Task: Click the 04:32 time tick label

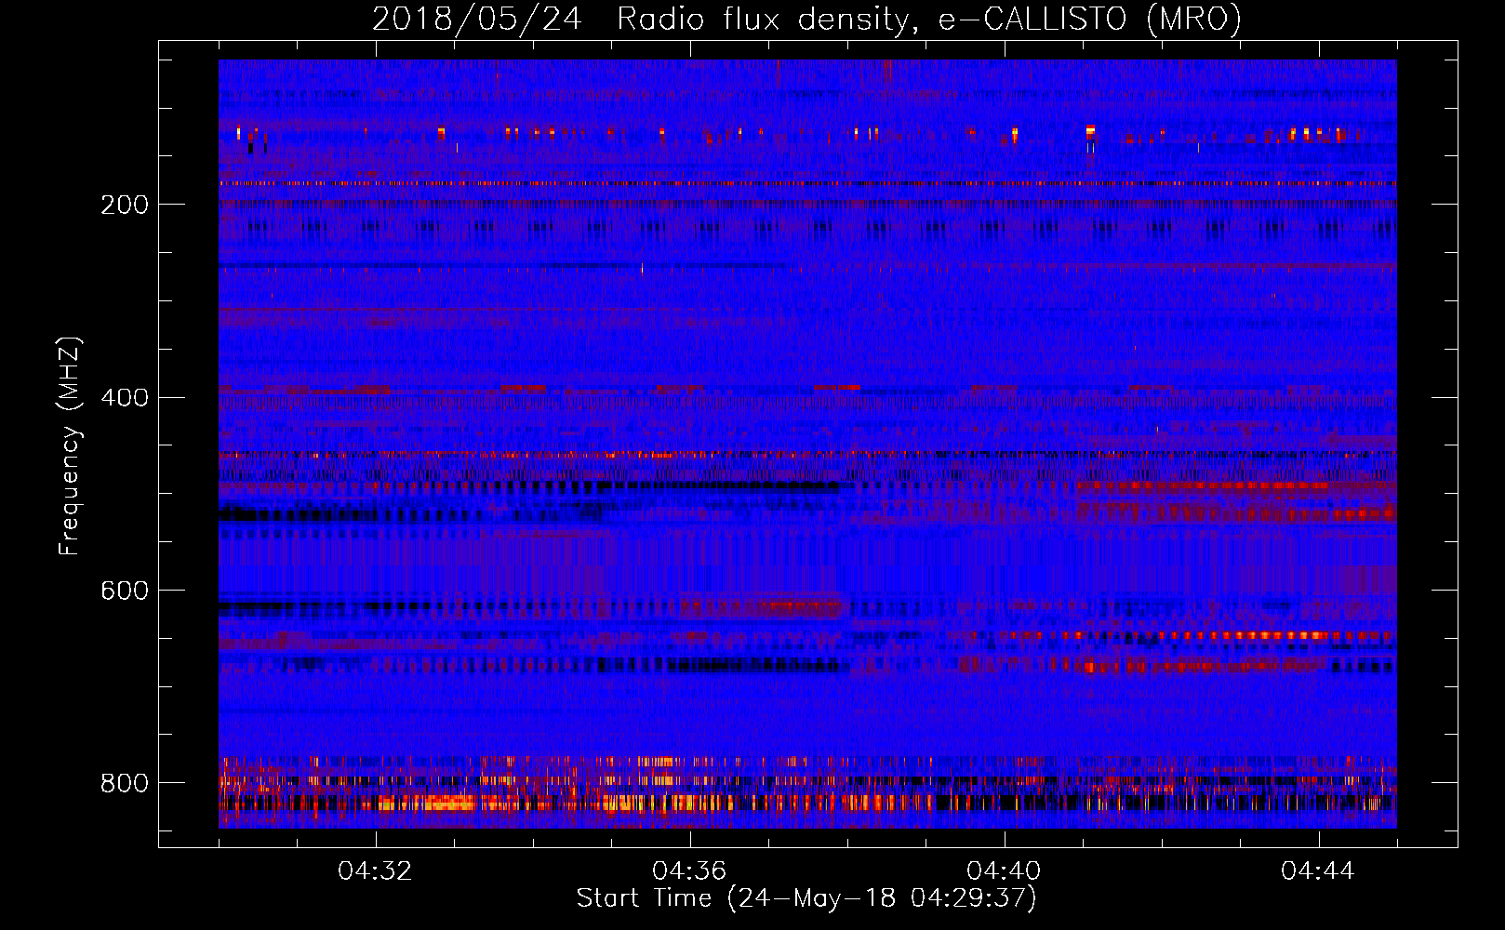Action: coord(375,870)
